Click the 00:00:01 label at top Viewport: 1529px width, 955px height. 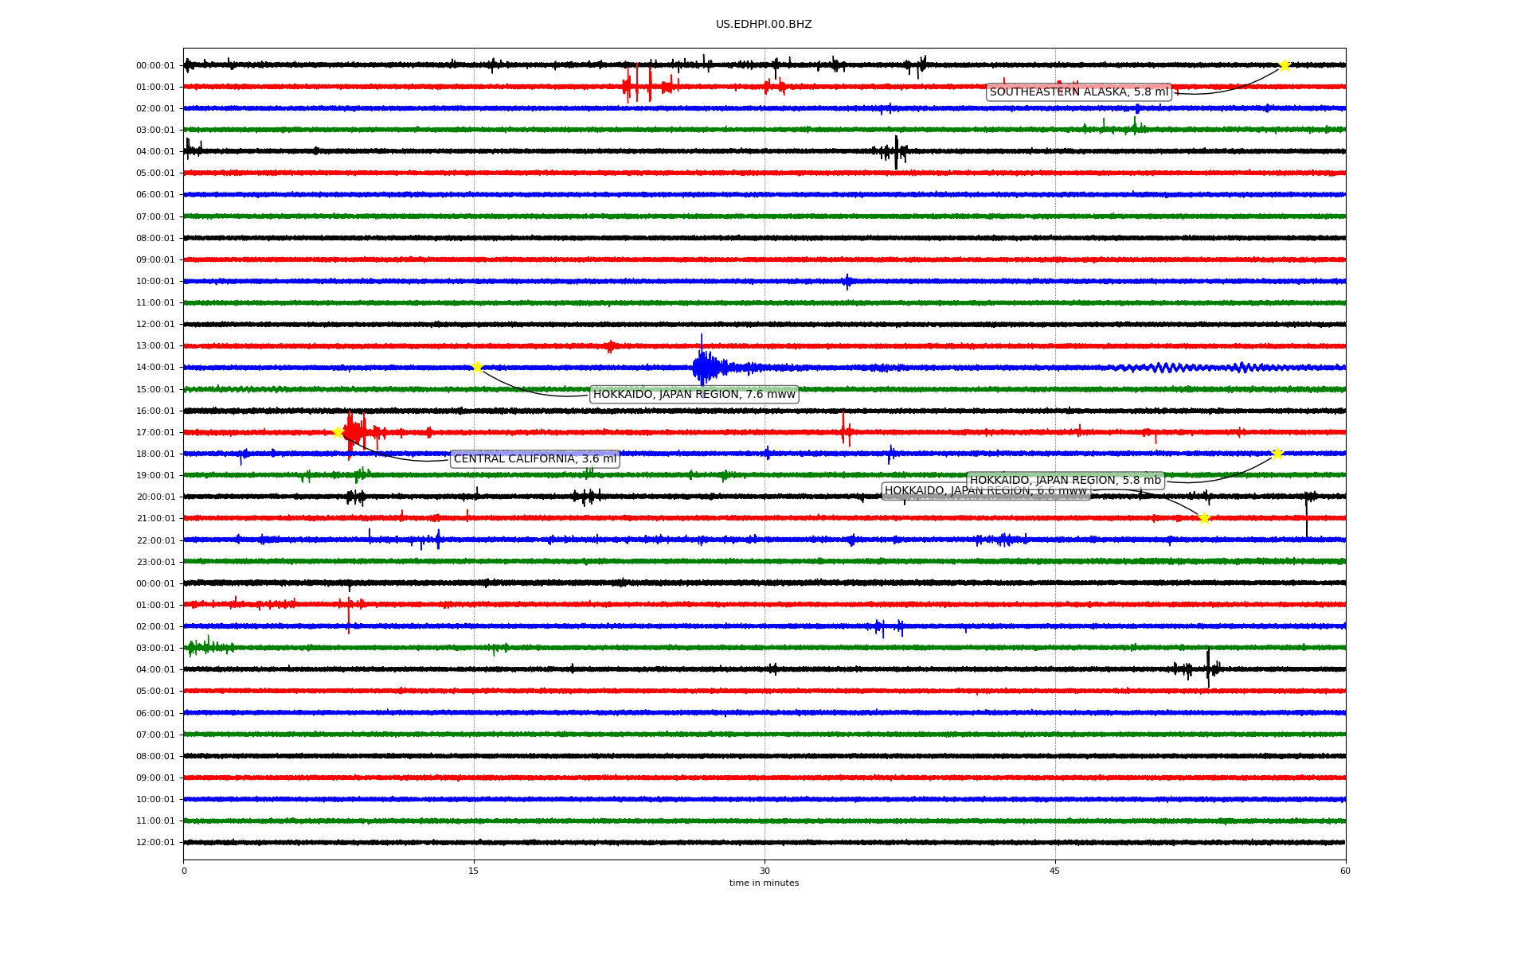[x=155, y=65]
